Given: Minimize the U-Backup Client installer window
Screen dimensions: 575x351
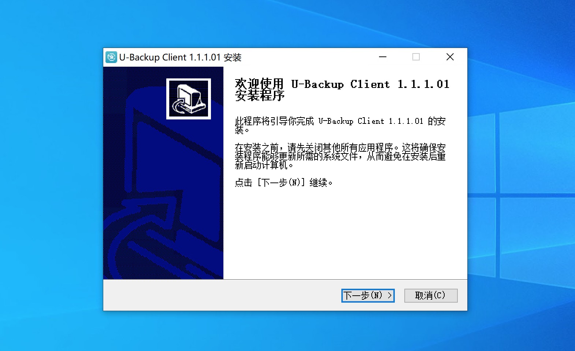Looking at the screenshot, I should pos(383,57).
